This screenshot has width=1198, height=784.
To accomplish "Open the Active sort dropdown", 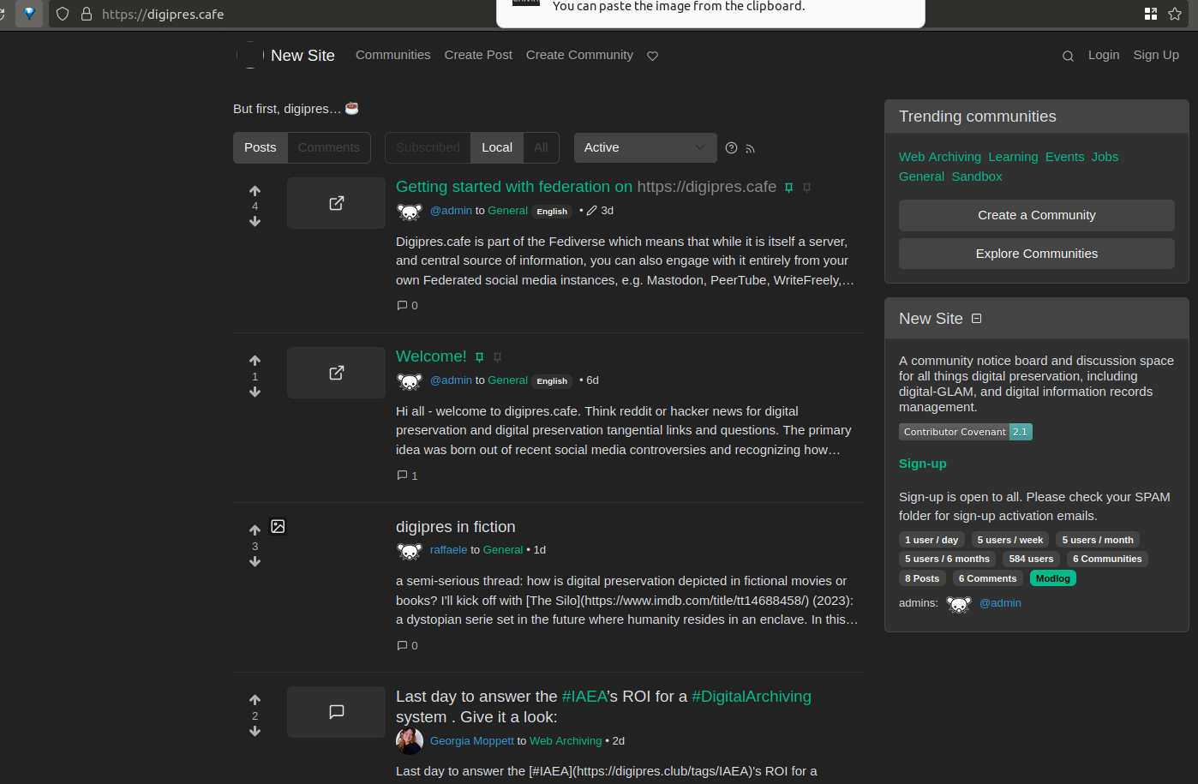I will click(644, 147).
